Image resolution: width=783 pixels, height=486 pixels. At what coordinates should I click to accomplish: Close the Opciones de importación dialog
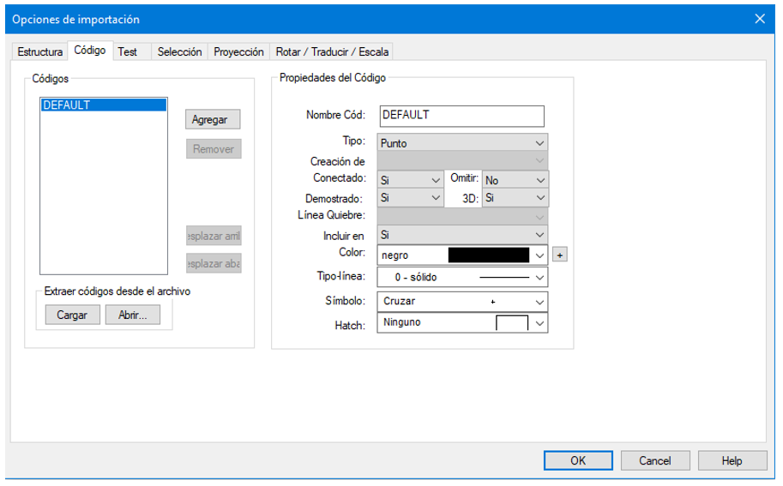click(x=759, y=19)
